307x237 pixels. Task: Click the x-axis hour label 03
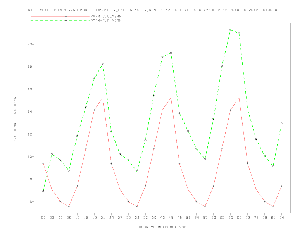52,218
